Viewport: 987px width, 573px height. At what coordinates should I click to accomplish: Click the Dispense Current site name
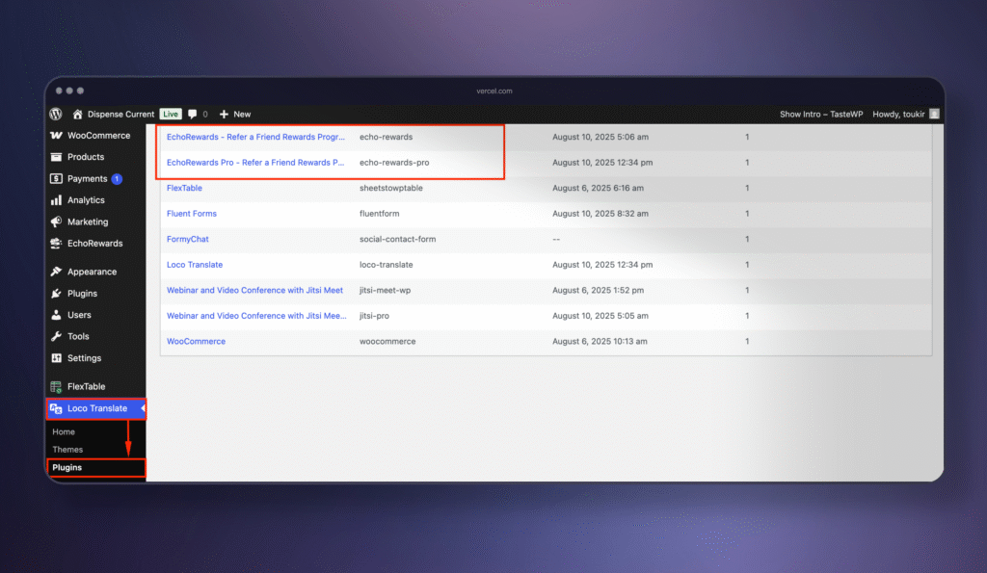pos(120,114)
